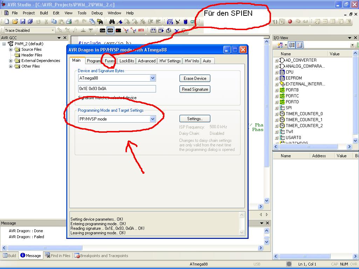The image size is (359, 269).
Task: Switch to the Build output tab
Action: [x=9, y=255]
